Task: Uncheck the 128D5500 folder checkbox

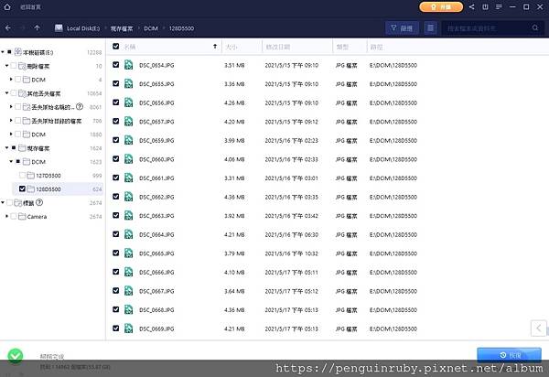Action: tap(22, 188)
